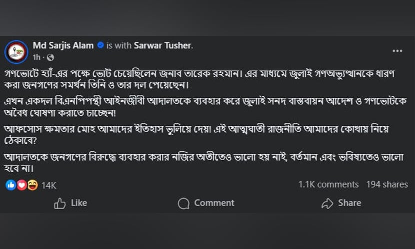View the 14K reactions list

48,185
